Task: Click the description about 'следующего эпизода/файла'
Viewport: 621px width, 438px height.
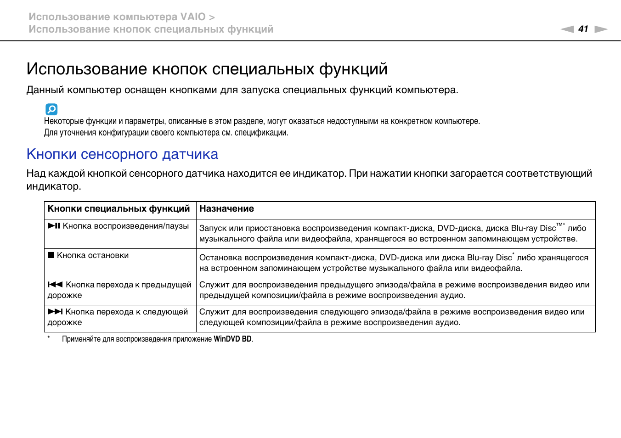Action: [x=392, y=317]
